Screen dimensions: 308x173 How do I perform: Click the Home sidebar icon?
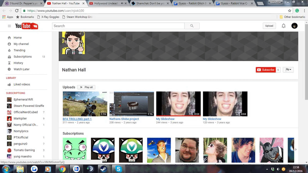coord(9,38)
